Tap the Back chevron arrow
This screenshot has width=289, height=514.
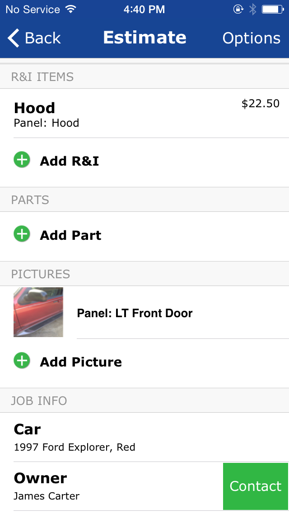[14, 38]
